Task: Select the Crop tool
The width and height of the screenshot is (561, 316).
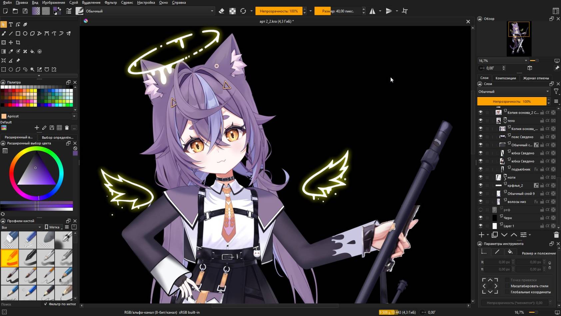Action: coord(18,42)
